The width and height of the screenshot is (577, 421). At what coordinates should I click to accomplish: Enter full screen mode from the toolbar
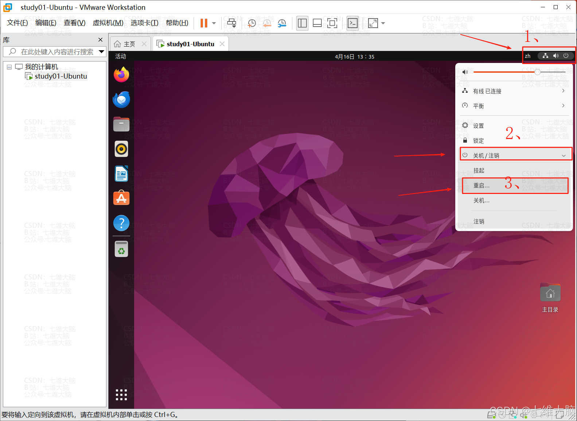(x=332, y=23)
